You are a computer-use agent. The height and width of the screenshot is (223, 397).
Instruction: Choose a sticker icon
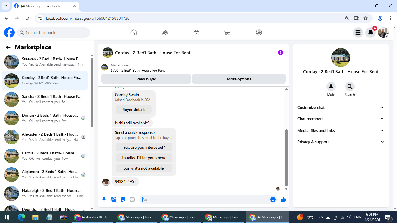click(x=123, y=199)
